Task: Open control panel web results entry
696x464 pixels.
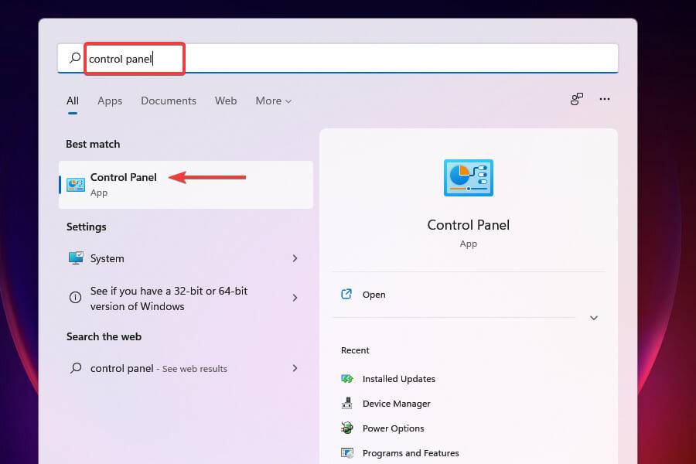Action: (x=186, y=369)
